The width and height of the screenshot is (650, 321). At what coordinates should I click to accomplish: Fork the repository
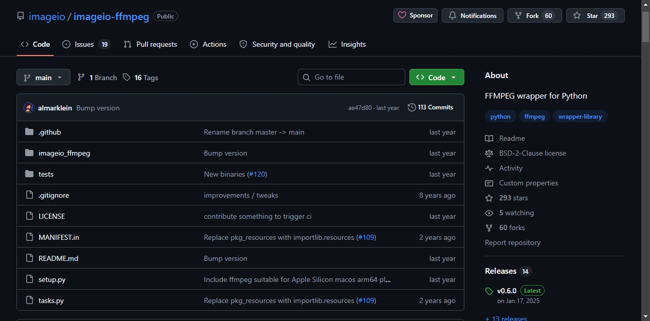point(534,15)
